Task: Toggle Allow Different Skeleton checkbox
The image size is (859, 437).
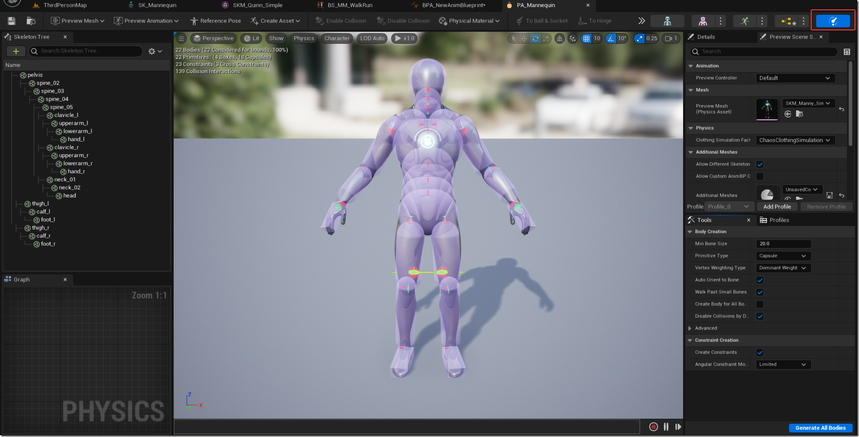Action: coord(760,164)
